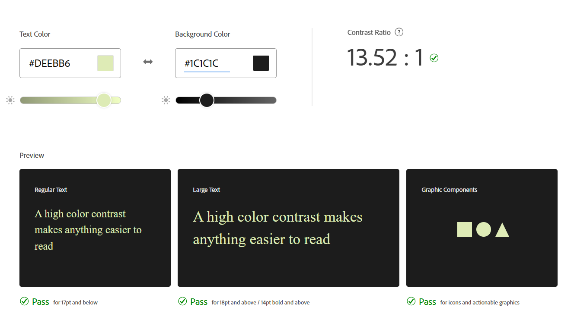Click the Regular Text sample sentence

(x=88, y=230)
